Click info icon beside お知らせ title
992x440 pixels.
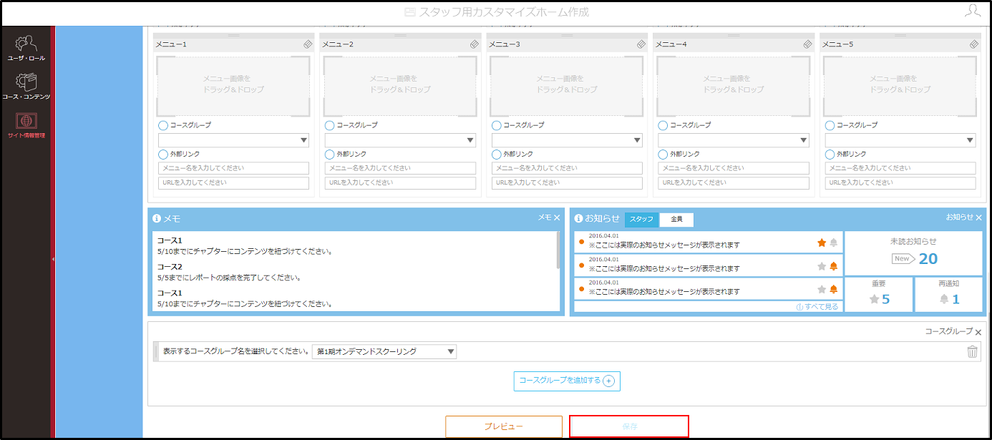[579, 219]
